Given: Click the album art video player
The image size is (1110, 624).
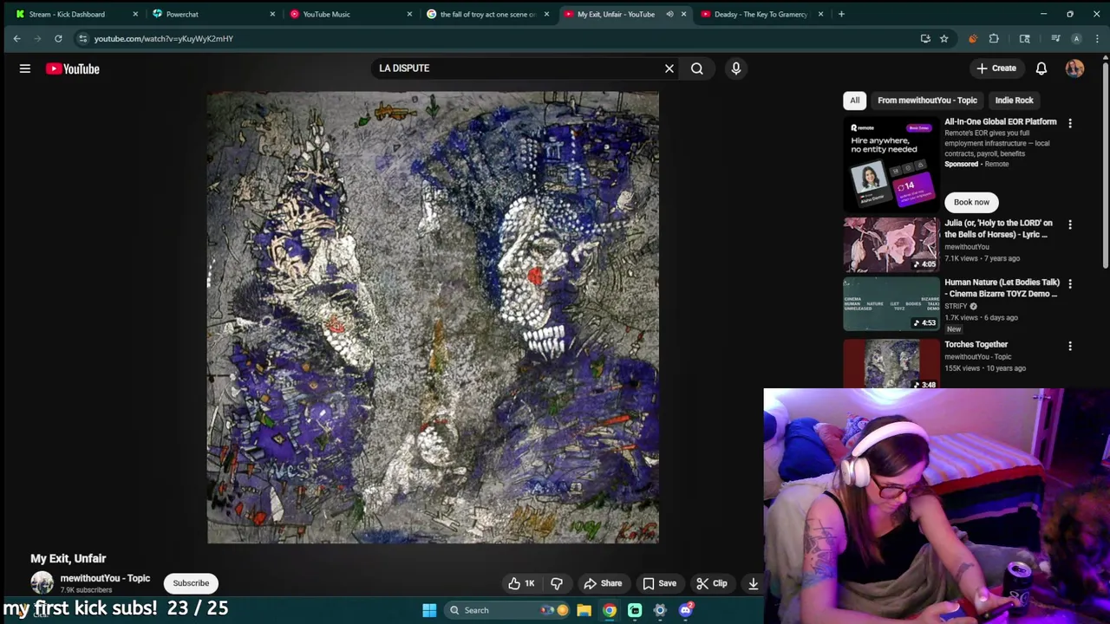Looking at the screenshot, I should (433, 317).
